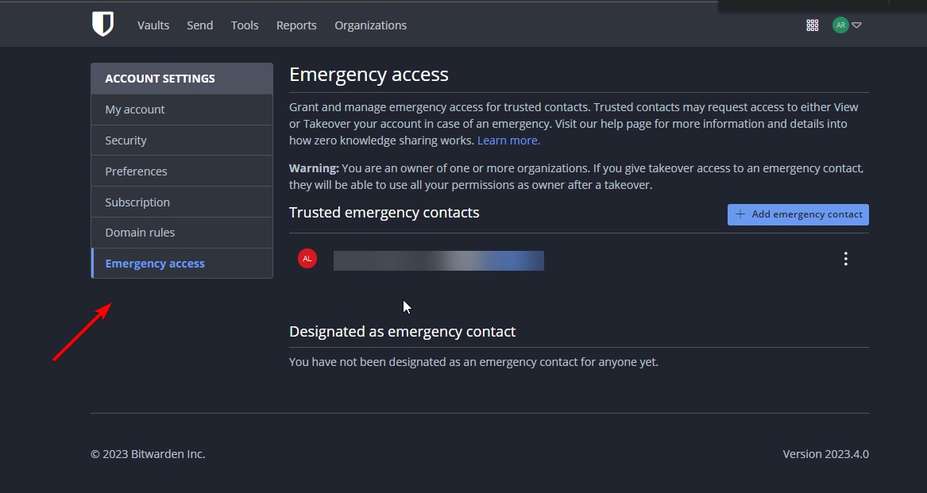
Task: Switch to the Reports menu
Action: tap(296, 25)
